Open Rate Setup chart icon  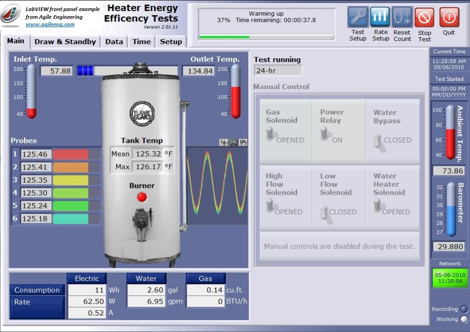pos(380,17)
